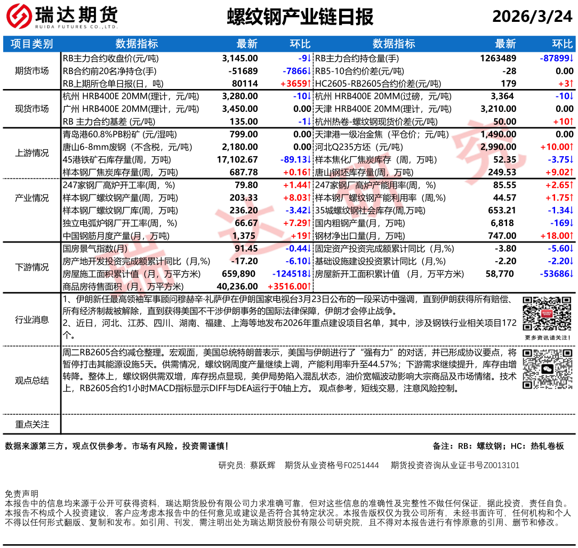The width and height of the screenshot is (578, 548).
Task: Click the WeChat QR code beside 观点总结
Action: [x=546, y=369]
